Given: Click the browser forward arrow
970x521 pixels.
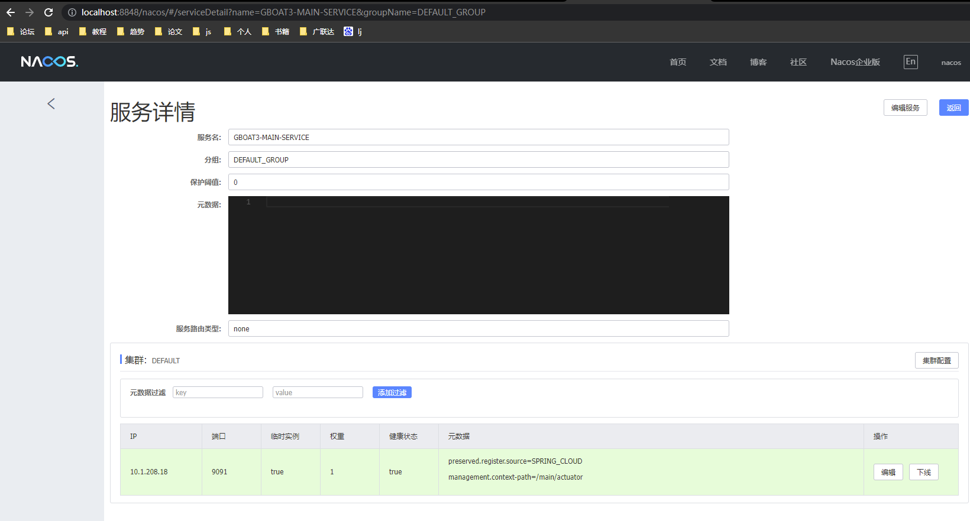Looking at the screenshot, I should pyautogui.click(x=30, y=12).
